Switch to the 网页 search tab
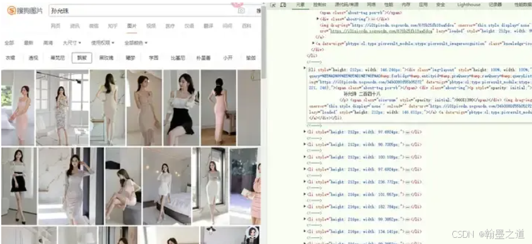Image resolution: width=532 pixels, height=244 pixels. pyautogui.click(x=56, y=26)
